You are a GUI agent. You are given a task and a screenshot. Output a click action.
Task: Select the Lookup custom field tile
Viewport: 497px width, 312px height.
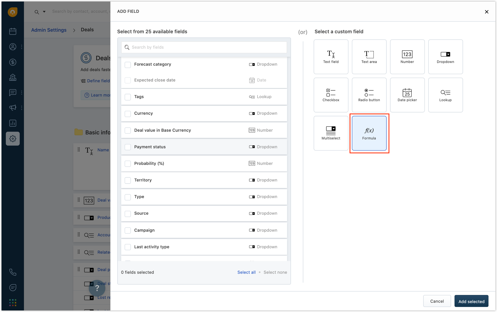(445, 95)
